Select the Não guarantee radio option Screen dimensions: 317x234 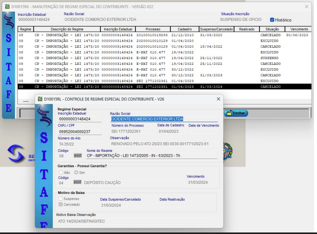61,172
